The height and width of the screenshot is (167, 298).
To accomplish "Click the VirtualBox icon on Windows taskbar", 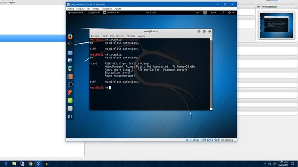I will tap(38, 164).
